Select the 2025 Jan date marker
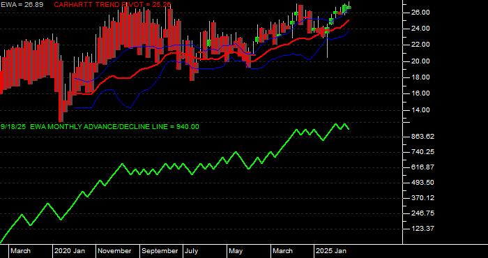 click(331, 251)
